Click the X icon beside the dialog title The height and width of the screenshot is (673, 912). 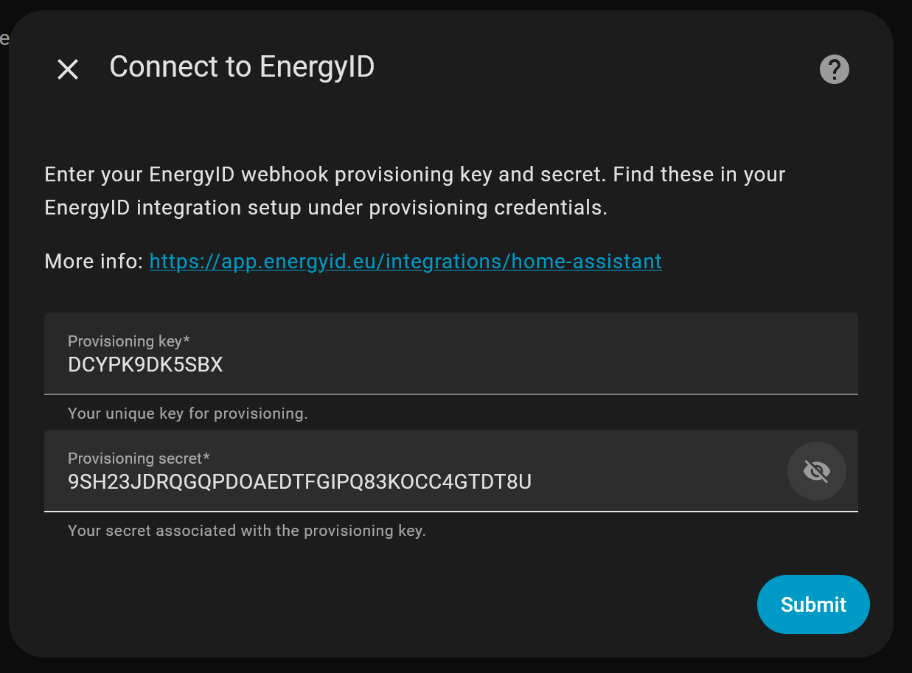point(67,69)
